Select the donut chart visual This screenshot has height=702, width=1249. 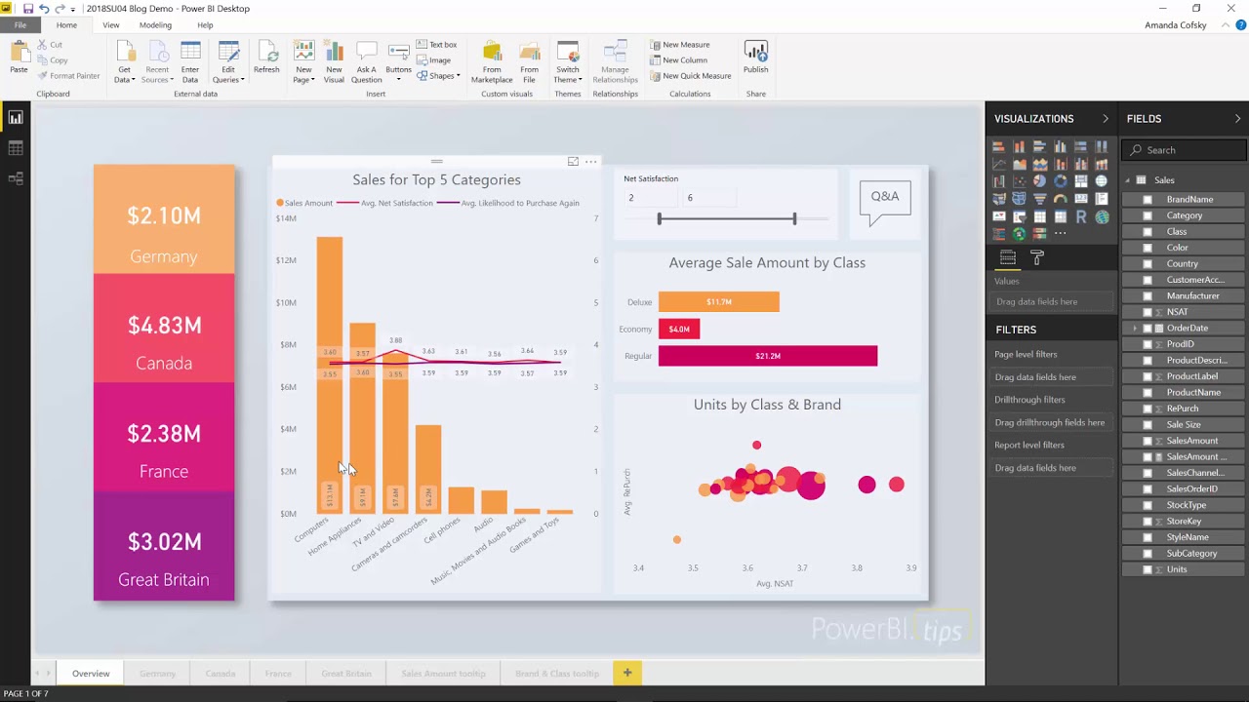pos(1061,181)
